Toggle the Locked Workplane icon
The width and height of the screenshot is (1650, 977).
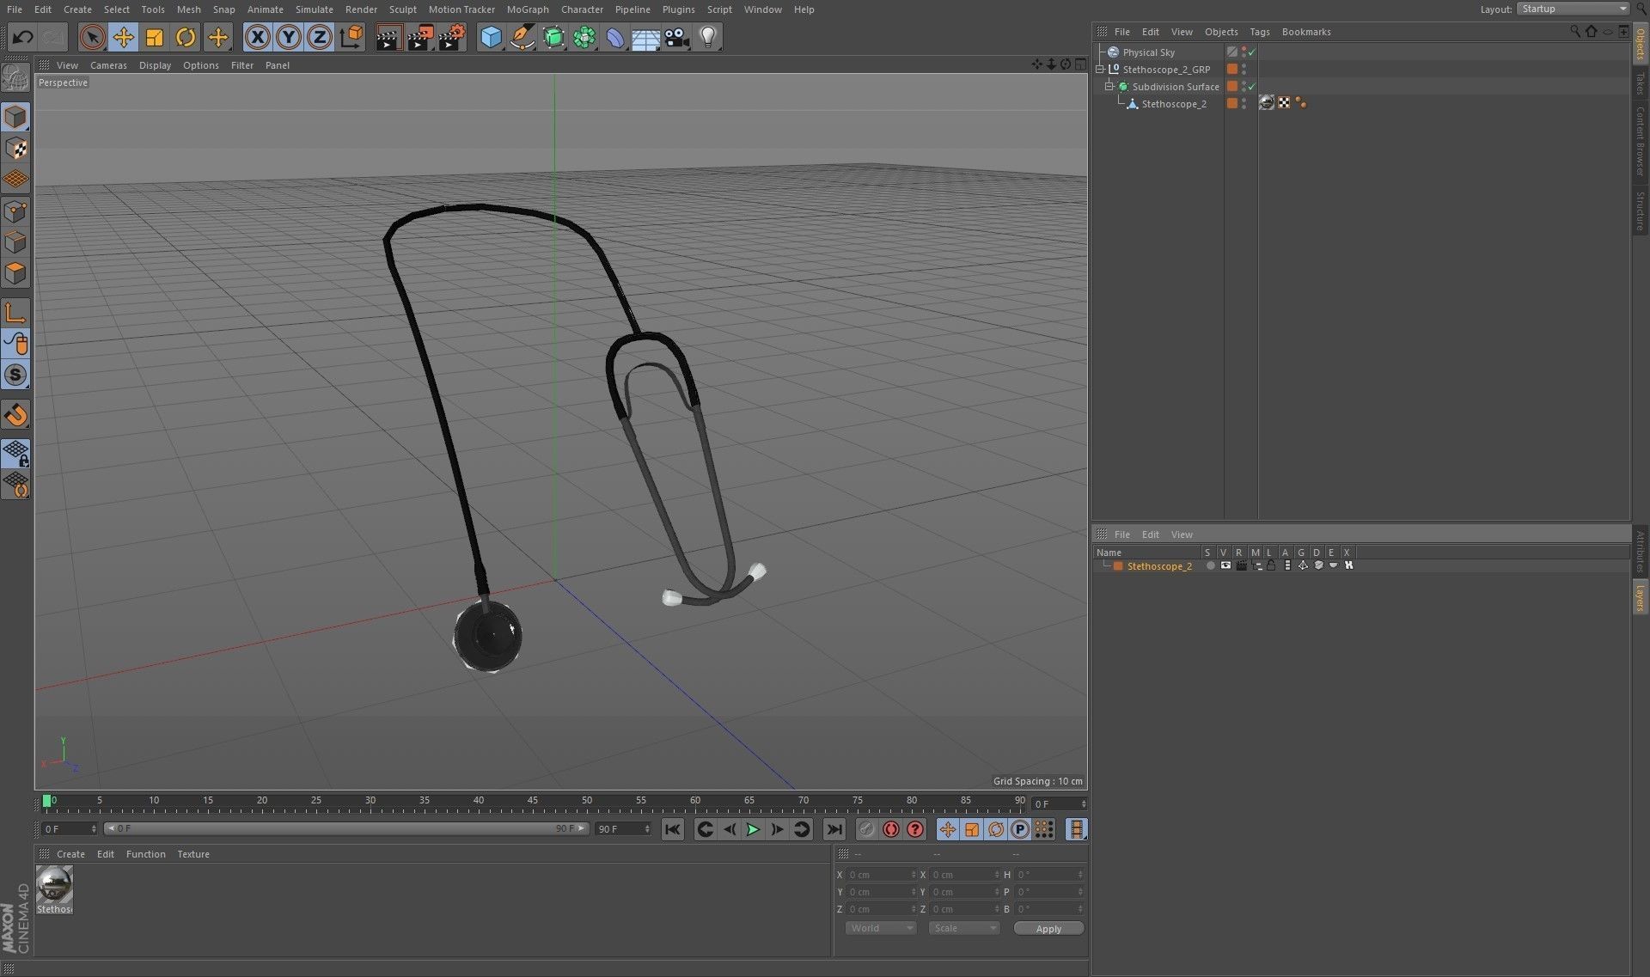[x=15, y=453]
